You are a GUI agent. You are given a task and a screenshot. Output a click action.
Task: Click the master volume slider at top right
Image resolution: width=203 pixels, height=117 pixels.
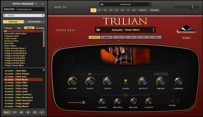coord(192,7)
